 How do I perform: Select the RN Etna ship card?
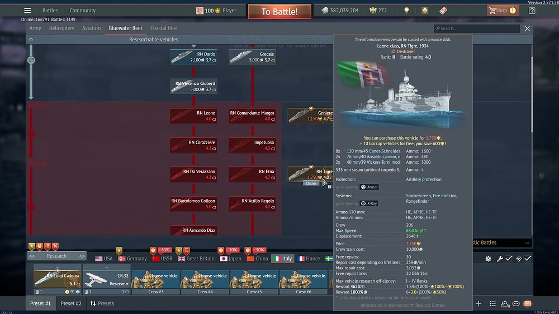tap(253, 174)
